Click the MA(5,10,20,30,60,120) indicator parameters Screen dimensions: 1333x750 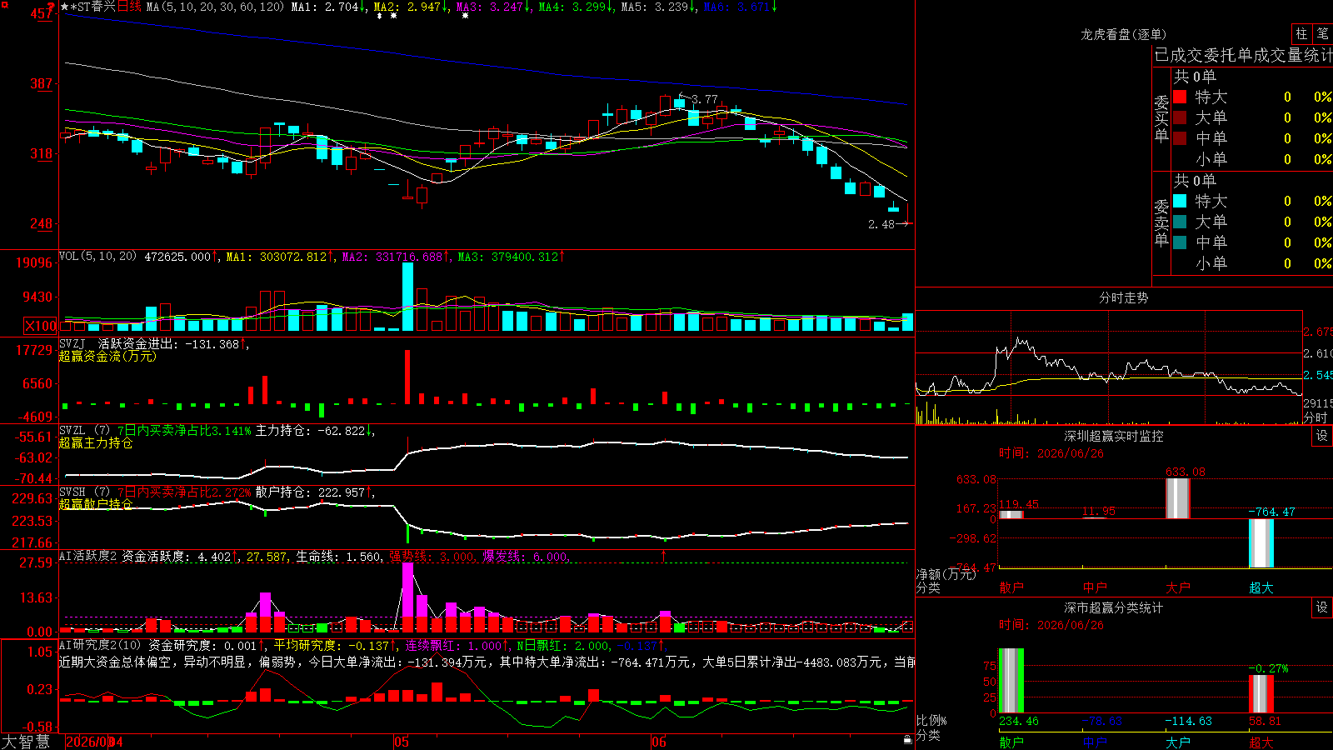pyautogui.click(x=215, y=7)
